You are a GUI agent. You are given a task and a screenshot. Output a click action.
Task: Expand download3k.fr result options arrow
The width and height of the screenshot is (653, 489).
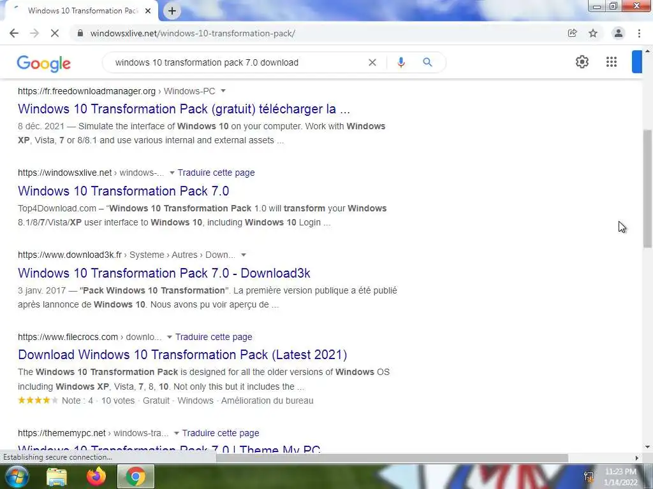tap(244, 255)
